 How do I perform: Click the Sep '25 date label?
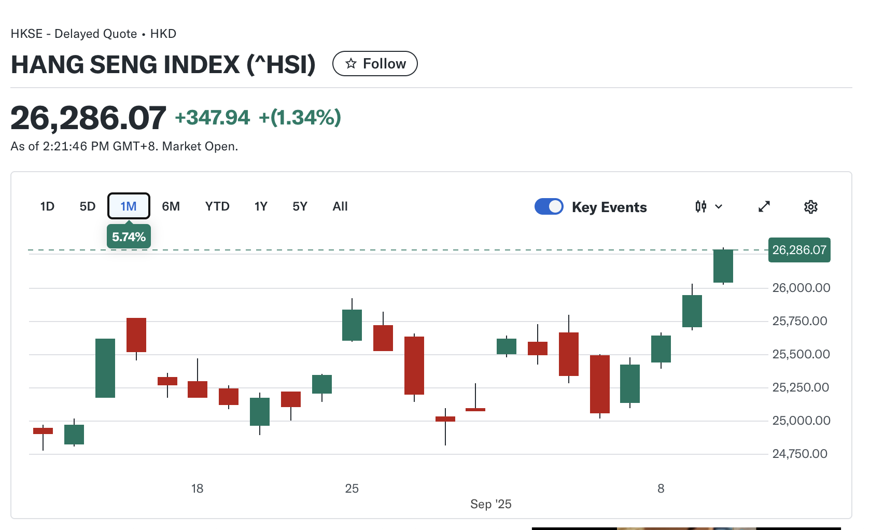(490, 504)
